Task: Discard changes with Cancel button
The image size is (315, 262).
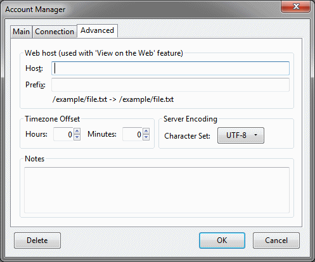Action: 276,240
